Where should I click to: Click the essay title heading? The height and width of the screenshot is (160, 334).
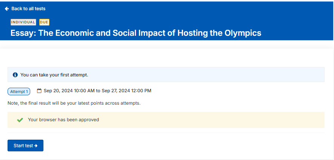[x=136, y=33]
